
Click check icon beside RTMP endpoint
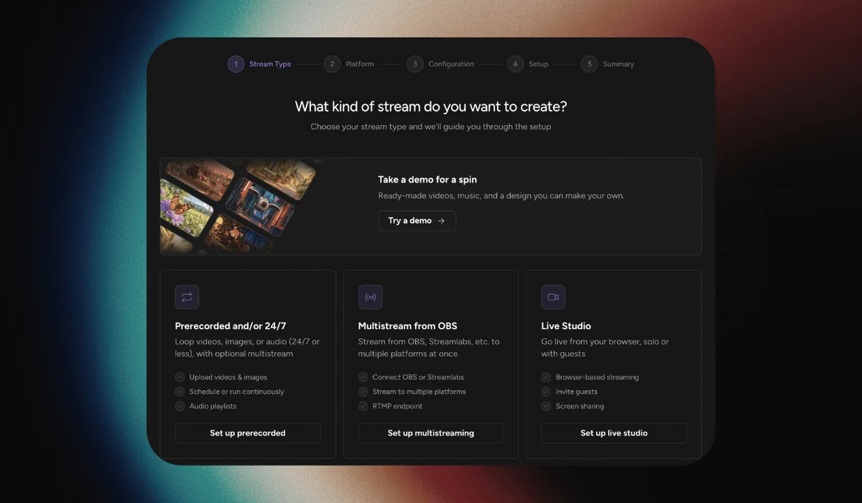point(363,406)
